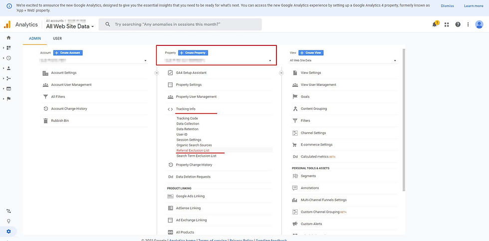The image size is (489, 241).
Task: Open the All Web Site Data header dropdown
Action: [70, 26]
